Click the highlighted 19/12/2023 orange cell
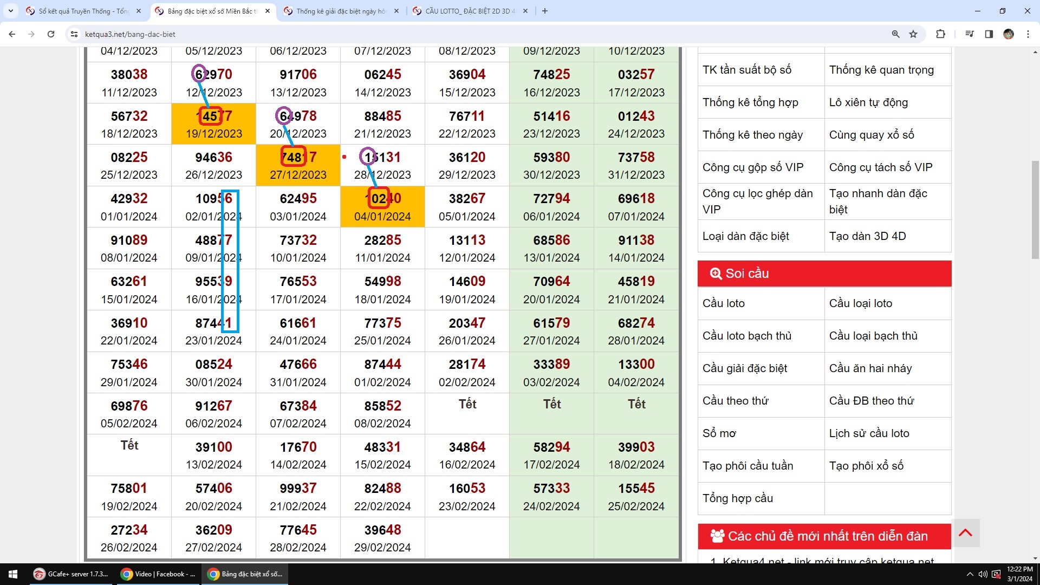The width and height of the screenshot is (1040, 585). [213, 124]
